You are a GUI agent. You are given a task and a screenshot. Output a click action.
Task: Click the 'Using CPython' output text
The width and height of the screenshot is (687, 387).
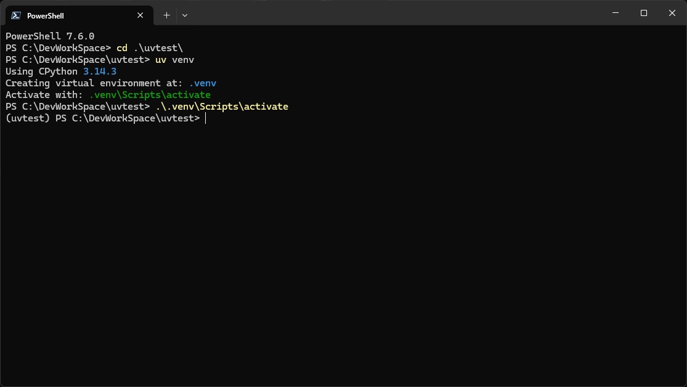pos(41,71)
